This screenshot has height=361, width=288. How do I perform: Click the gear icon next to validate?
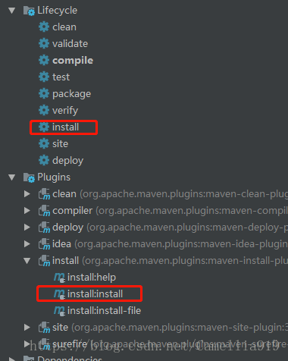[44, 43]
